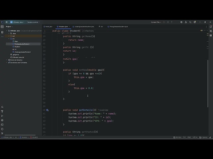Click the '2 inheritors' inlay hint link
The image size is (213, 159).
coord(88,31)
